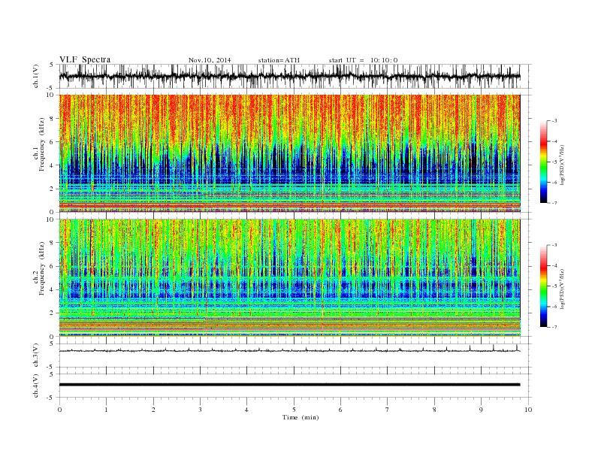
Task: Click the ch.1 spectrogram panel
Action: tap(290, 153)
